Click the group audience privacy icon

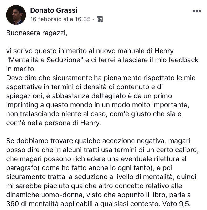(x=100, y=19)
